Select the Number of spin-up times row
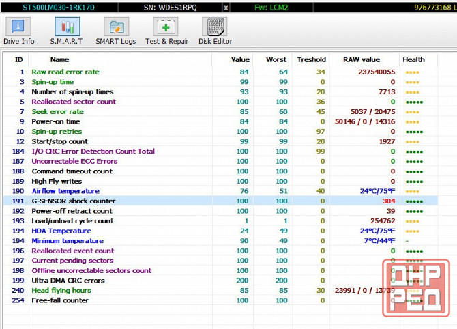This screenshot has width=457, height=329. click(x=220, y=91)
